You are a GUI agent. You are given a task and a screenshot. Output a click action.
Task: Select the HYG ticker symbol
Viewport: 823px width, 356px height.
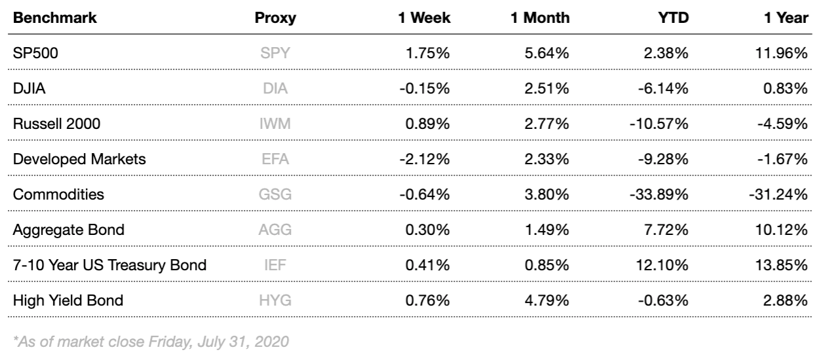275,301
